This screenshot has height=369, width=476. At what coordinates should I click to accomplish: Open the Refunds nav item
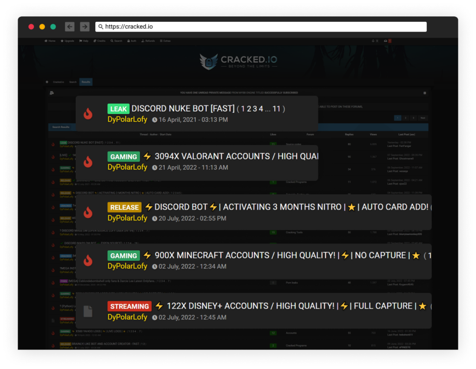[148, 41]
